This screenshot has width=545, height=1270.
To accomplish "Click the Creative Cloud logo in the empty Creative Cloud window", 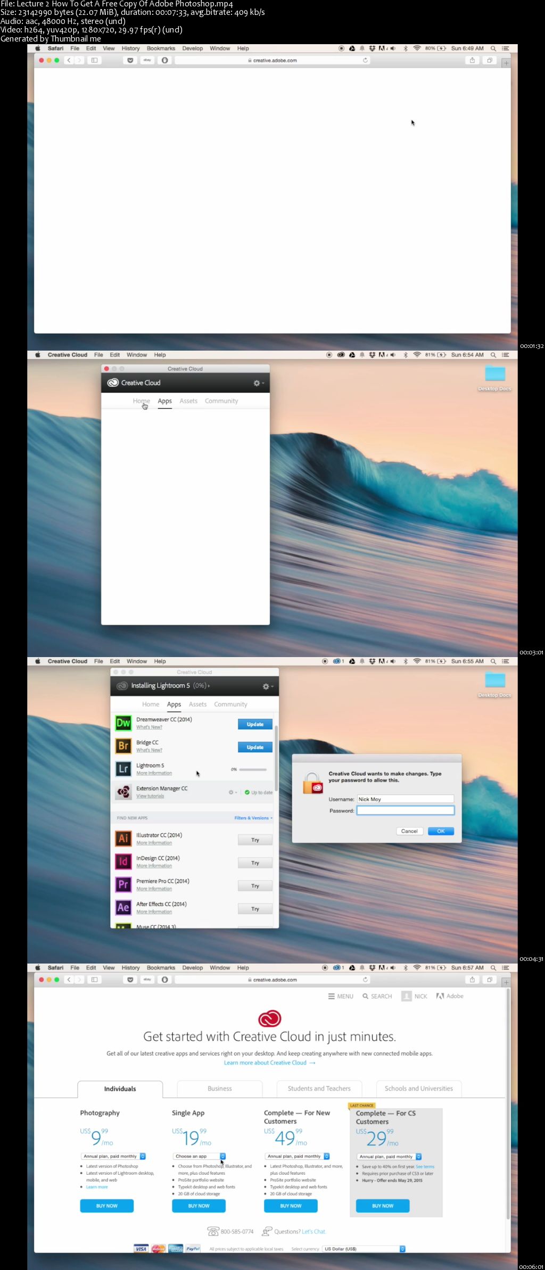I will tap(113, 383).
